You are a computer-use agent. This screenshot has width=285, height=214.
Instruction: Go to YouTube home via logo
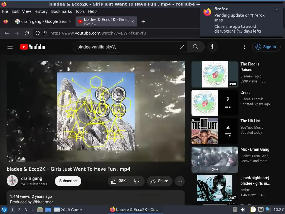pos(33,47)
